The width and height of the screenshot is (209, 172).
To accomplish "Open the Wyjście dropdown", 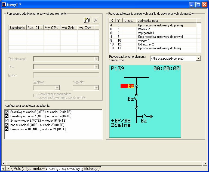I will (x=96, y=88).
